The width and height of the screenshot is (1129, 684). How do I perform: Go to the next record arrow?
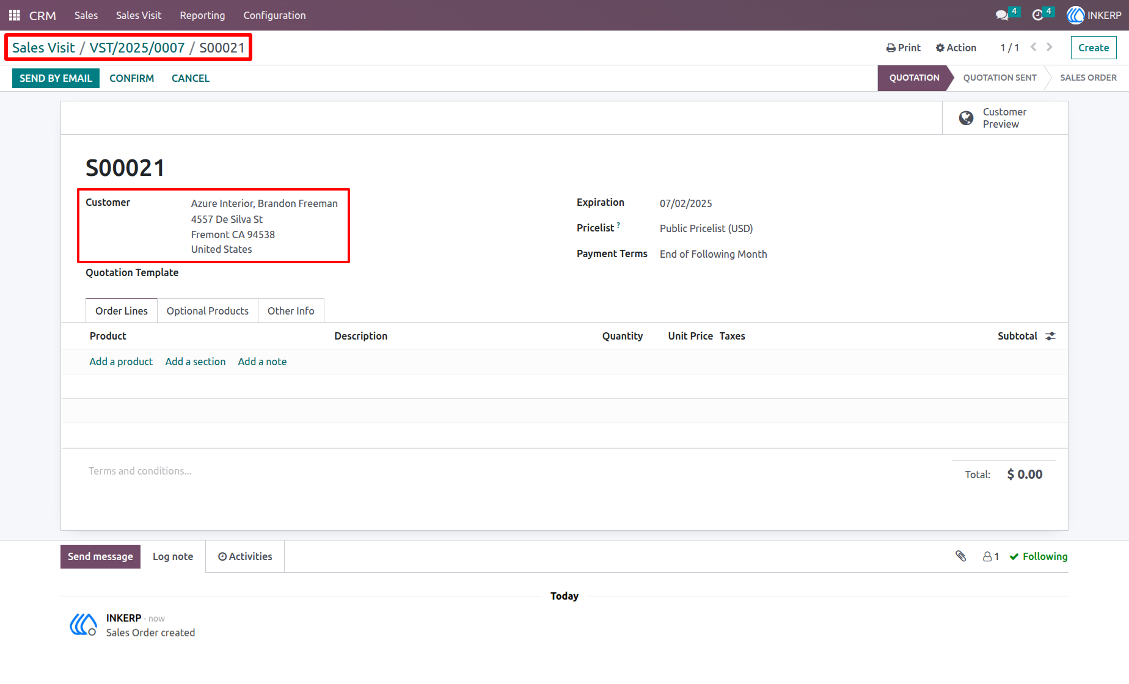pos(1050,47)
